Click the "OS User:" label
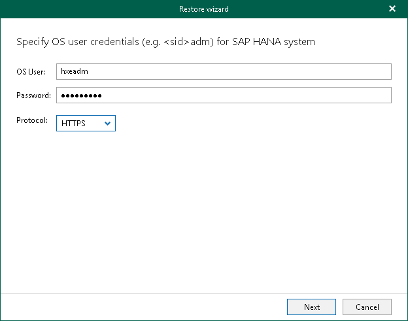Viewport: 408px width, 321px height. (31, 71)
